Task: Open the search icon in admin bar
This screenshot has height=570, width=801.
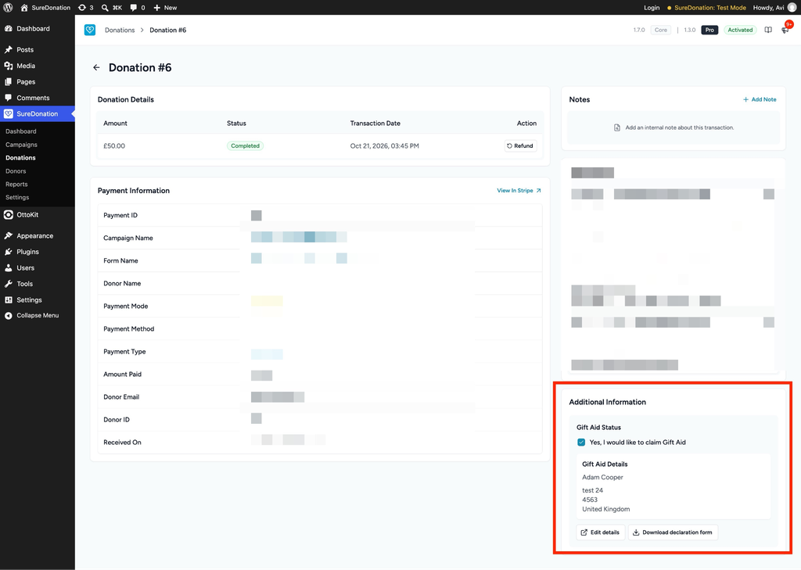Action: click(x=105, y=8)
